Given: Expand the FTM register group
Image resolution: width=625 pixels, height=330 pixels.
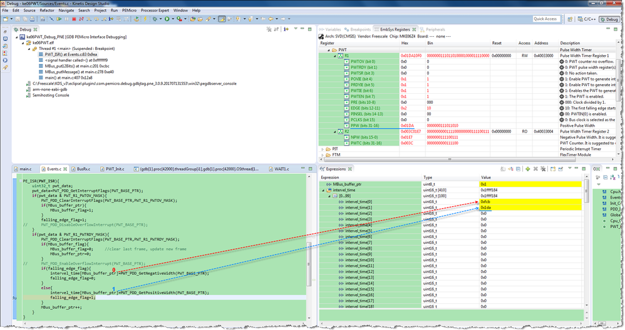Looking at the screenshot, I should point(323,154).
